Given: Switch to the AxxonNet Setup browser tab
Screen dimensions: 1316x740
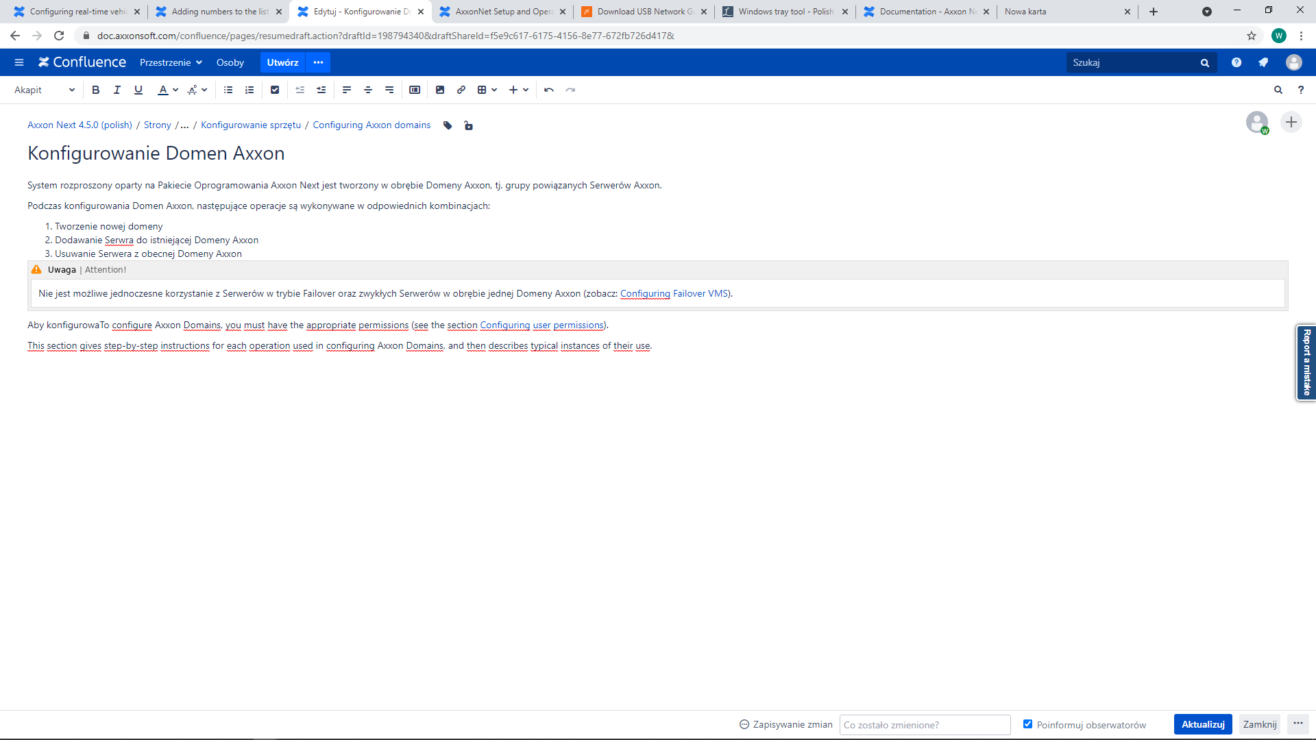Looking at the screenshot, I should (504, 12).
